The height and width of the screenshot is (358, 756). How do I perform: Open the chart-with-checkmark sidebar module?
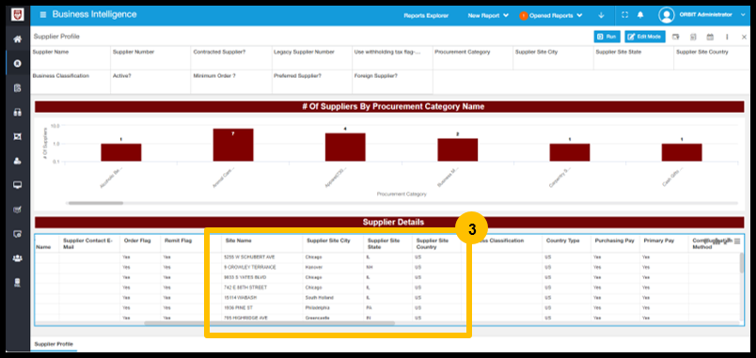pyautogui.click(x=17, y=210)
